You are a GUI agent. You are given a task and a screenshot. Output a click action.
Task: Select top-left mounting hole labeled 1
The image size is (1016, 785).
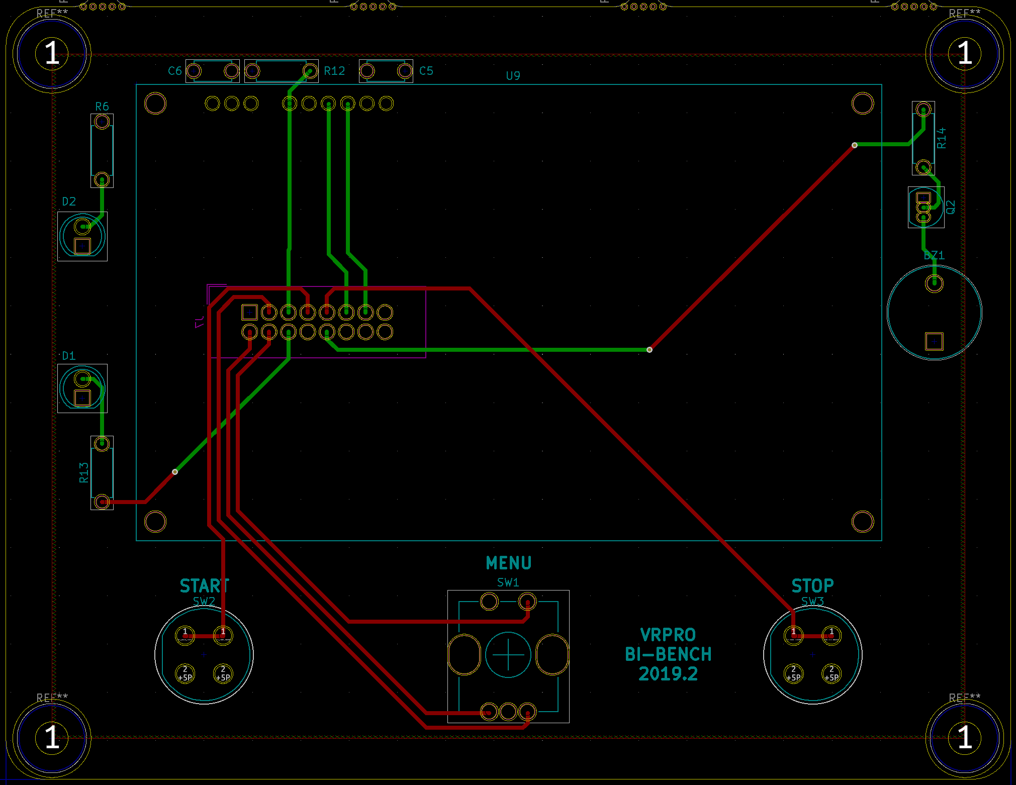point(52,53)
